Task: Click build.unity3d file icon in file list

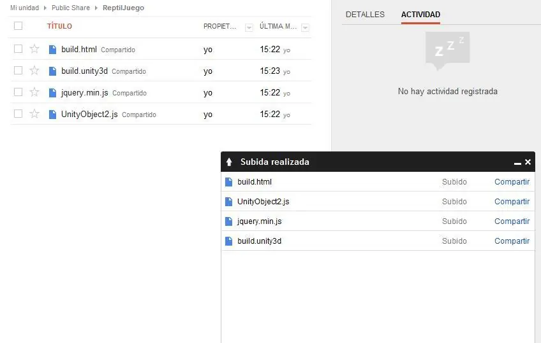Action: 52,71
